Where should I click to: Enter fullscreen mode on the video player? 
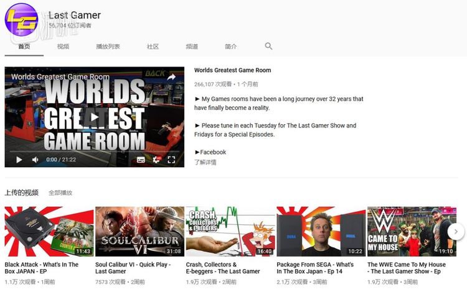[171, 160]
